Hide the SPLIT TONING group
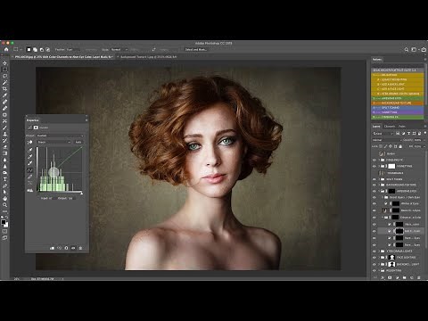 click(374, 179)
